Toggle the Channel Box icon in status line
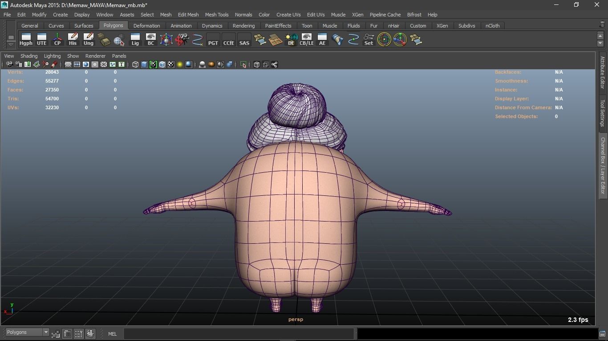Screen dimensions: 608x341 coord(90,333)
